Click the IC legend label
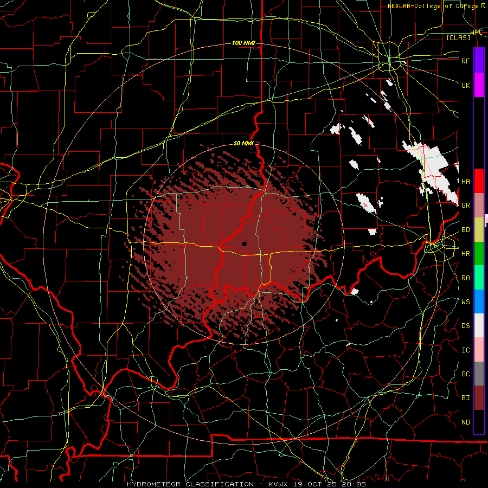The image size is (488, 488). coord(465,350)
